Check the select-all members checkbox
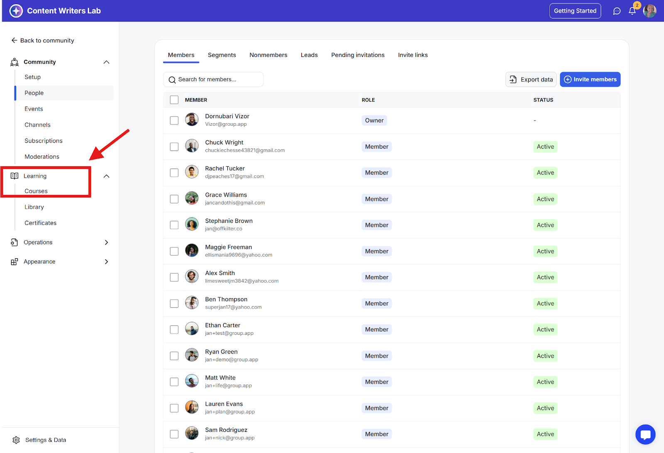This screenshot has width=664, height=453. pos(174,100)
